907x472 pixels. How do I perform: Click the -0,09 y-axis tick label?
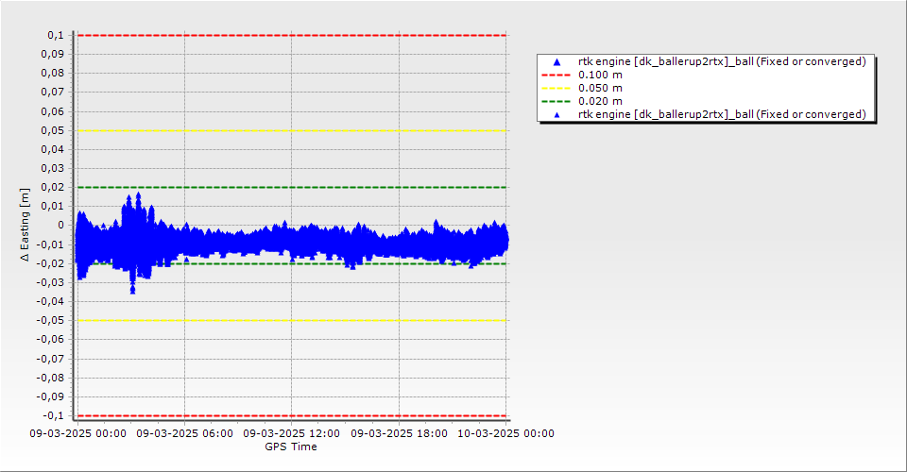[x=50, y=396]
